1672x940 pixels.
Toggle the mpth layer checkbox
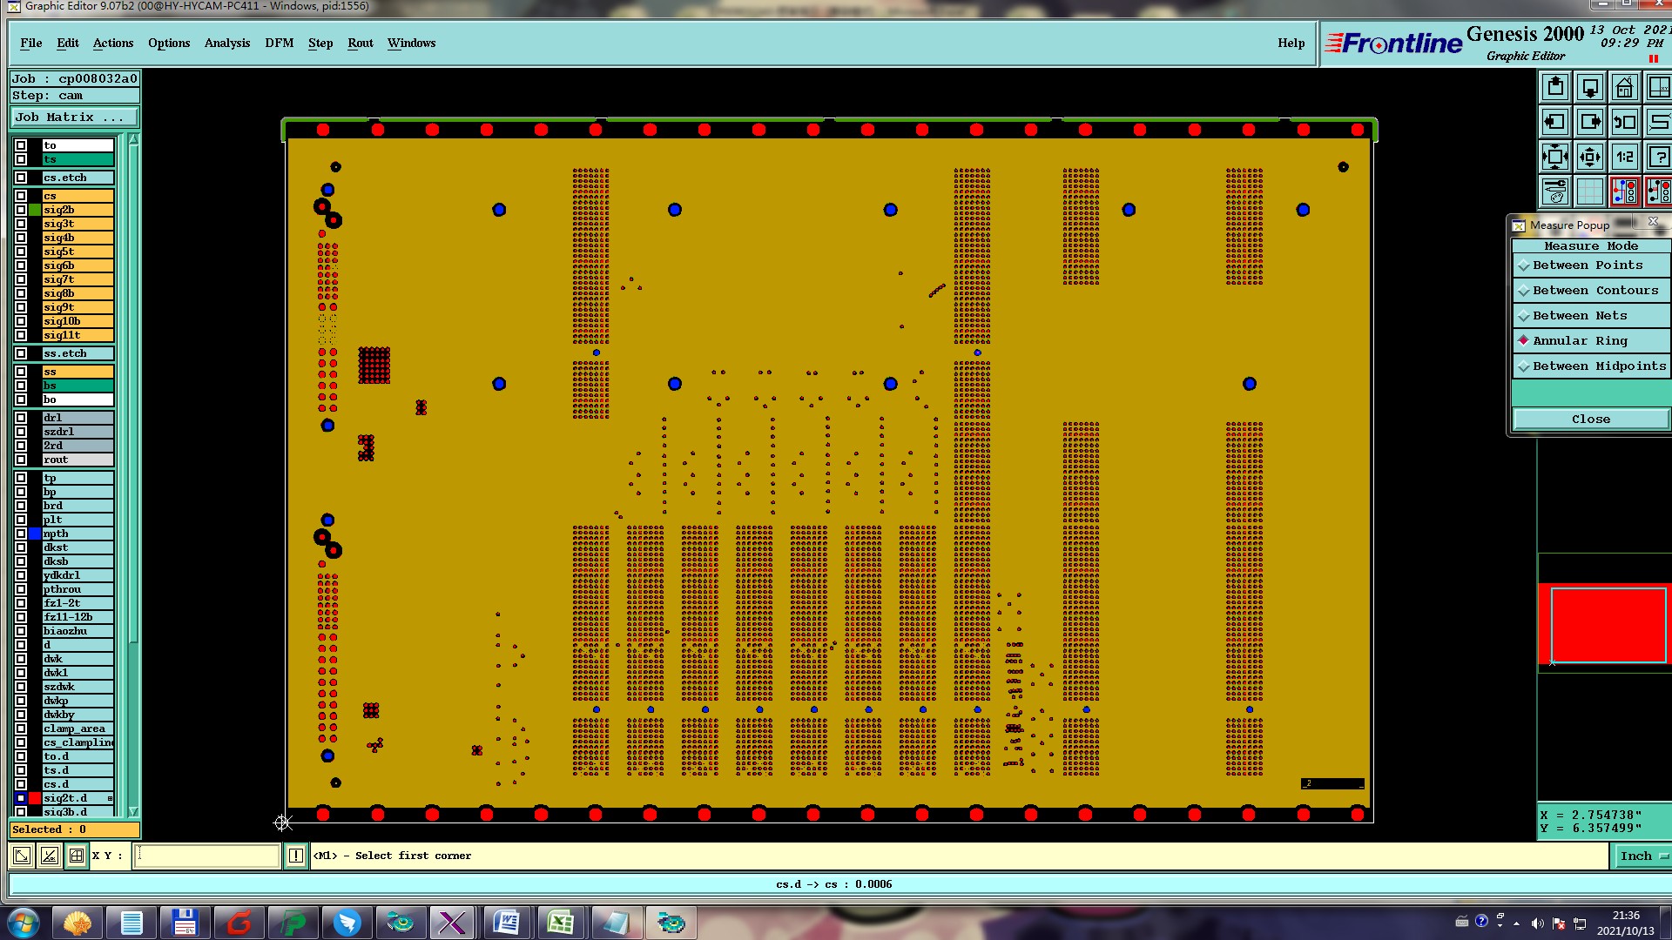(21, 534)
